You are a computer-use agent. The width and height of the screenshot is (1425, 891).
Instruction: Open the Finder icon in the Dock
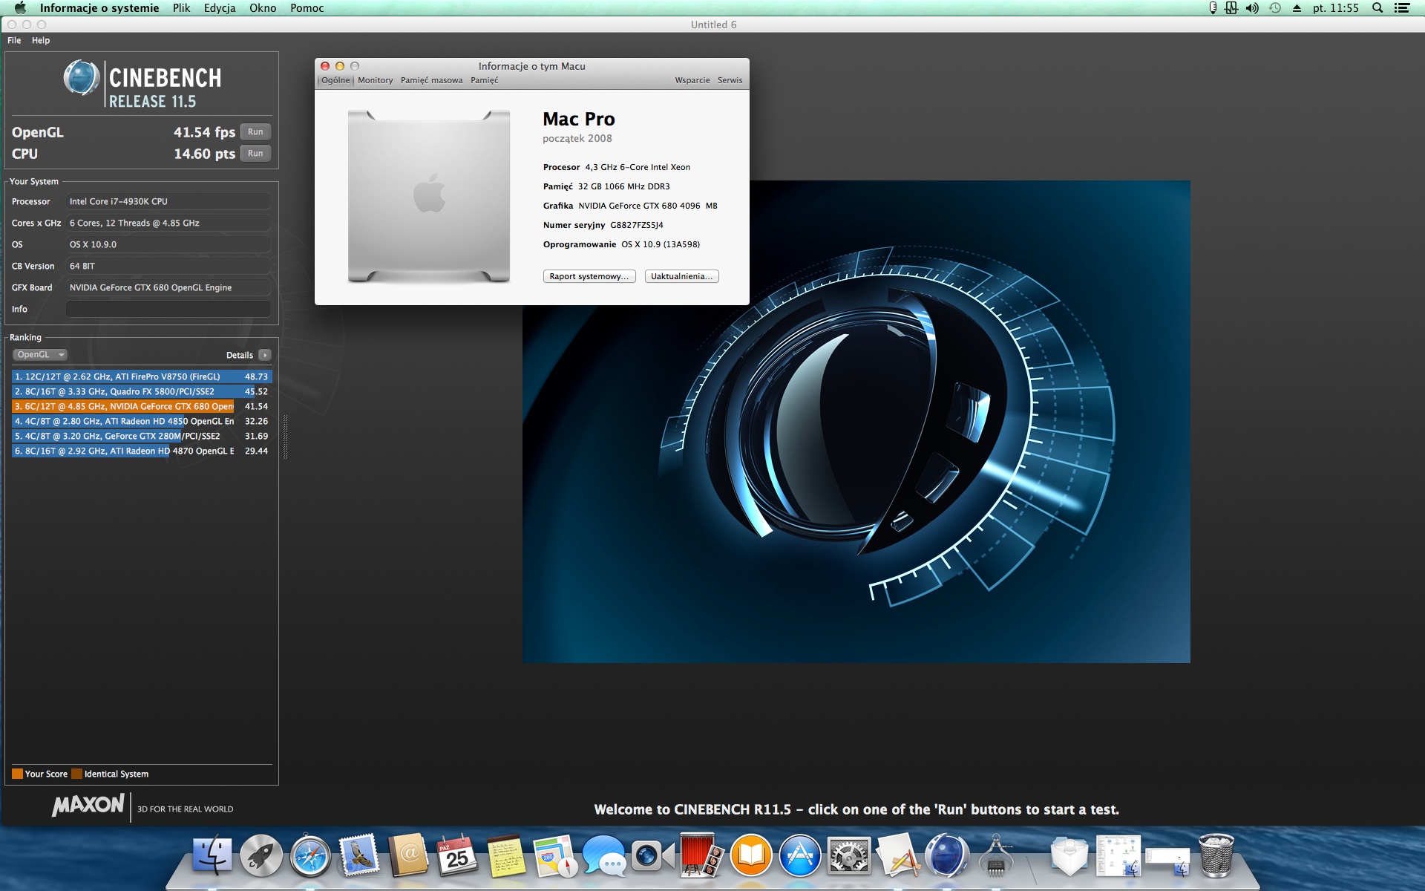click(212, 855)
